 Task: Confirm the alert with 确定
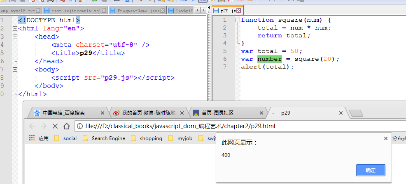(x=371, y=170)
